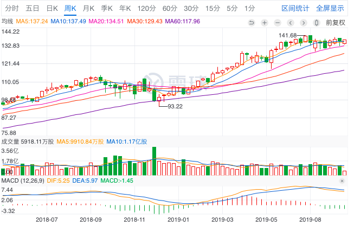
Task: Click the MA60:117.96 legend
Action: [x=183, y=22]
